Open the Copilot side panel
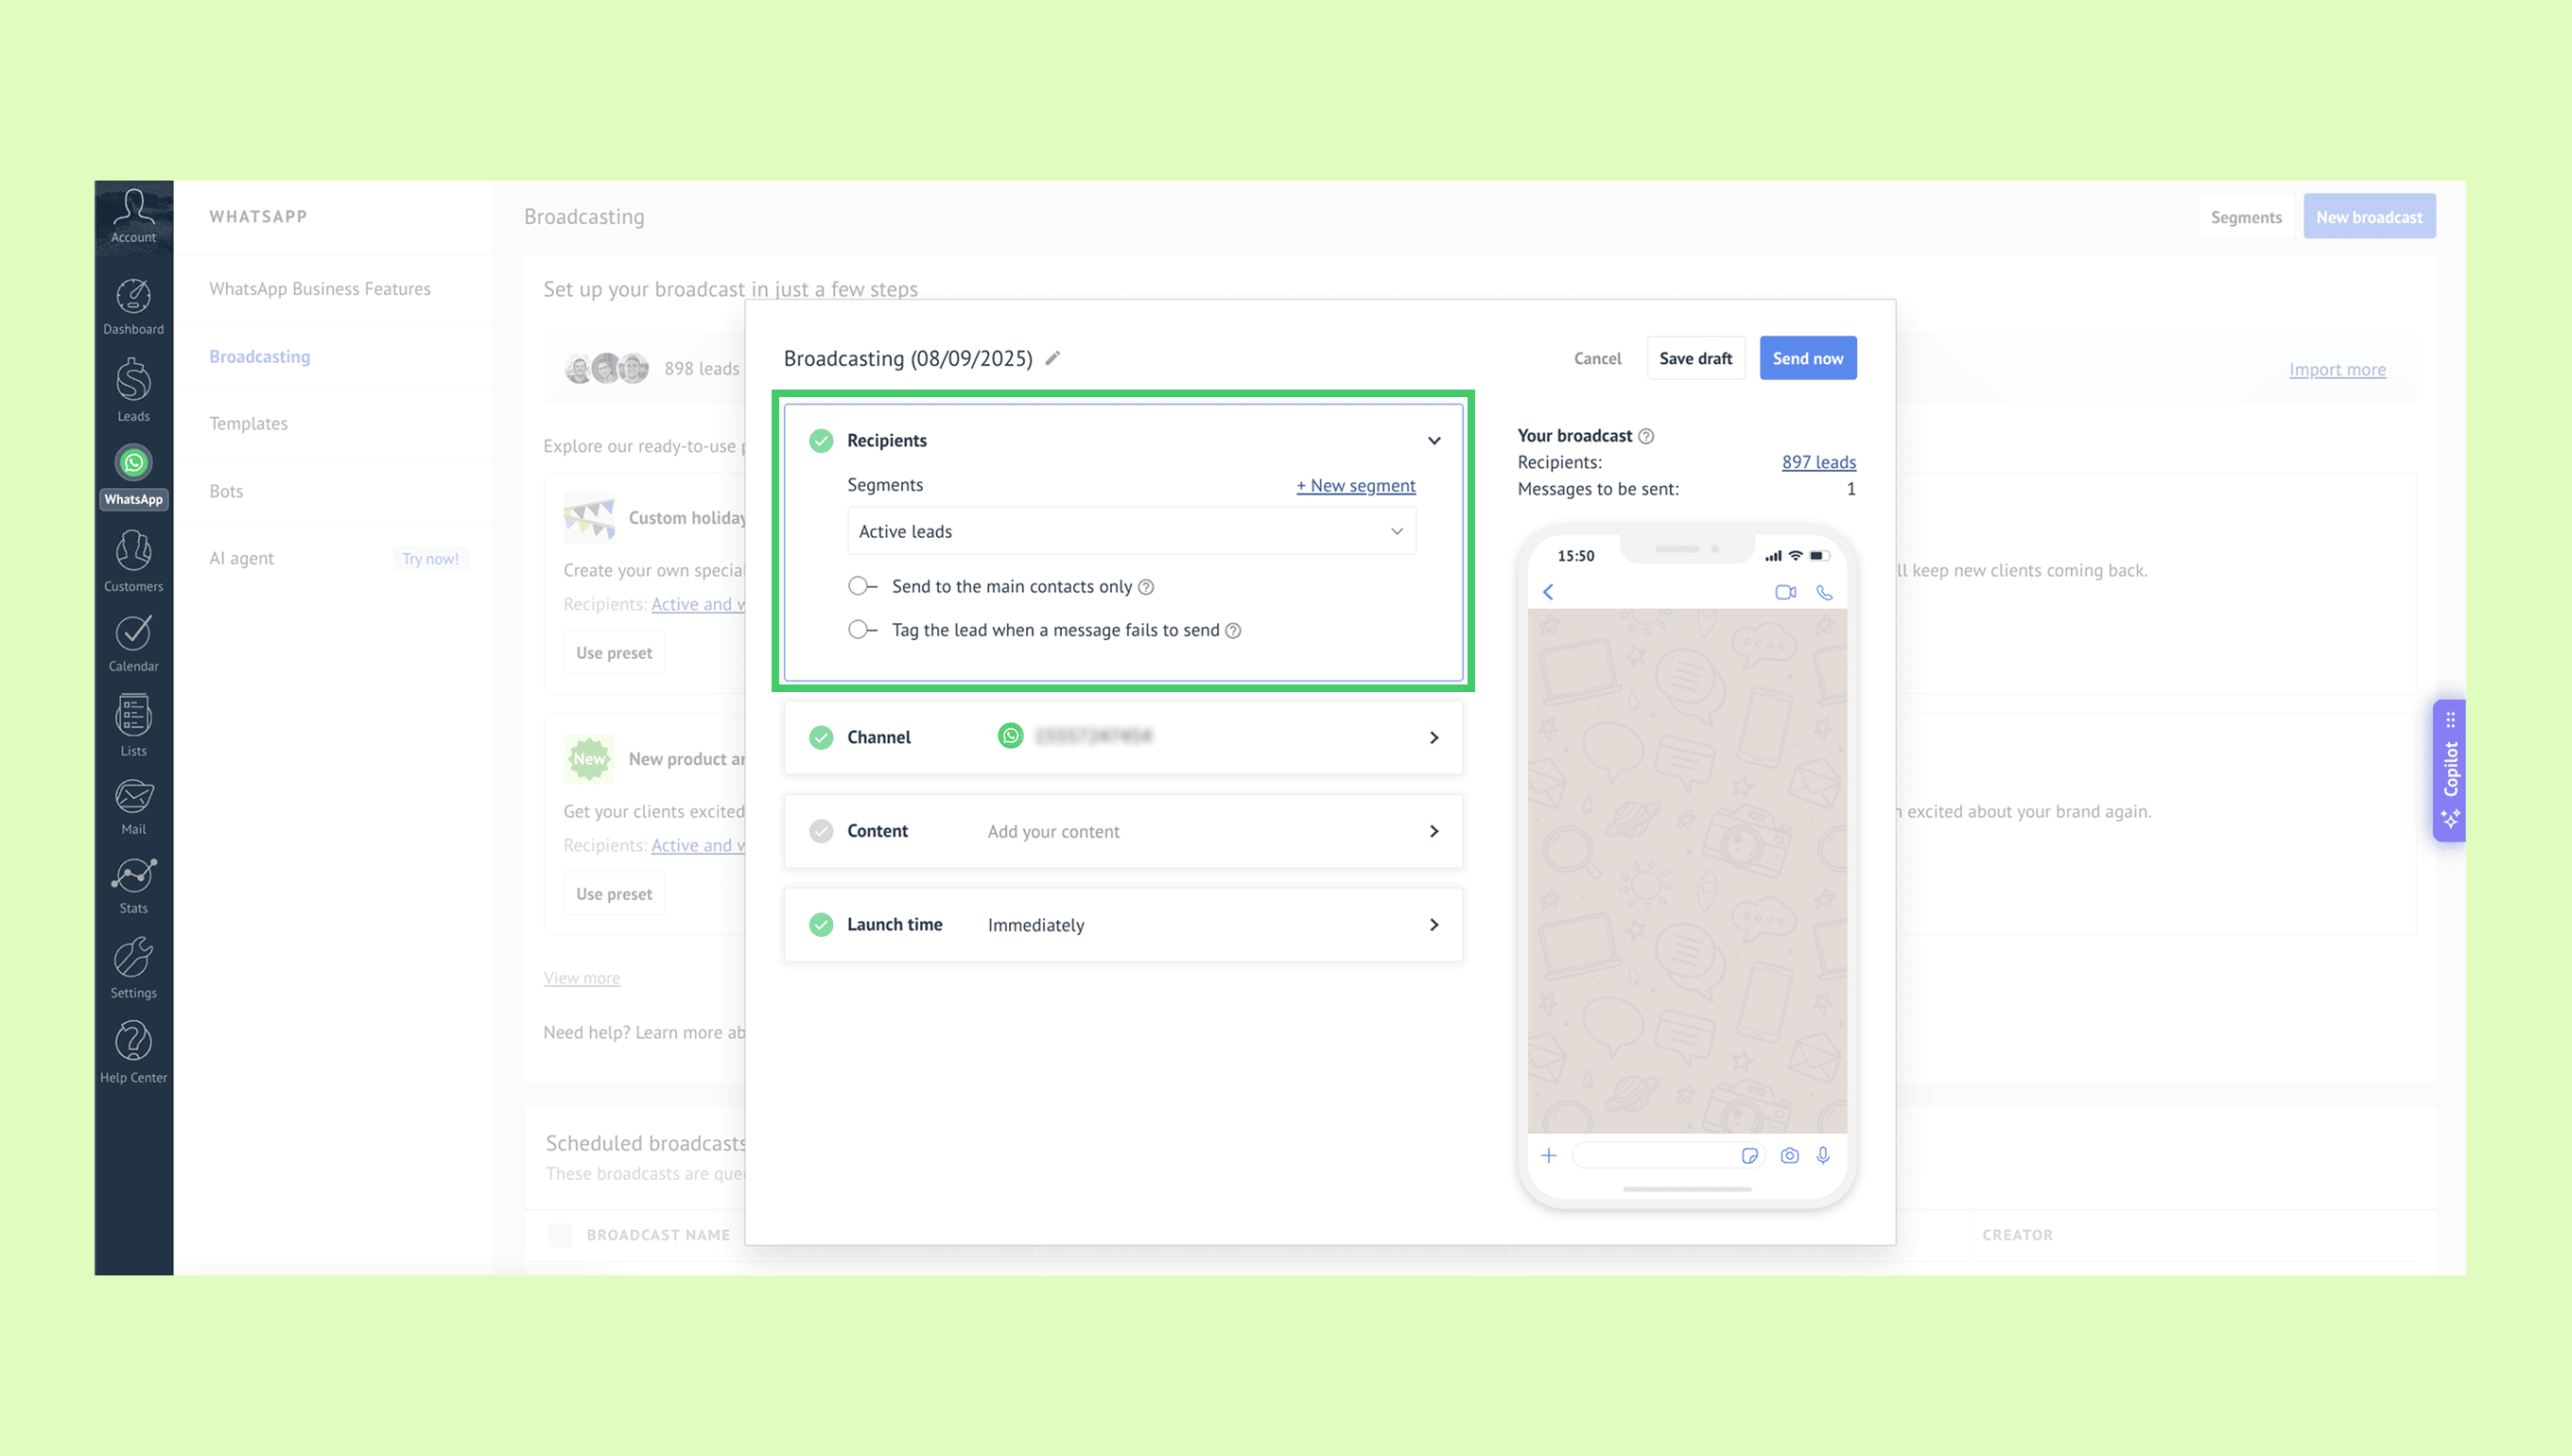The height and width of the screenshot is (1456, 2572). pyautogui.click(x=2449, y=770)
